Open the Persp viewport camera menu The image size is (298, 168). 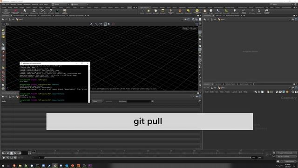185,28
